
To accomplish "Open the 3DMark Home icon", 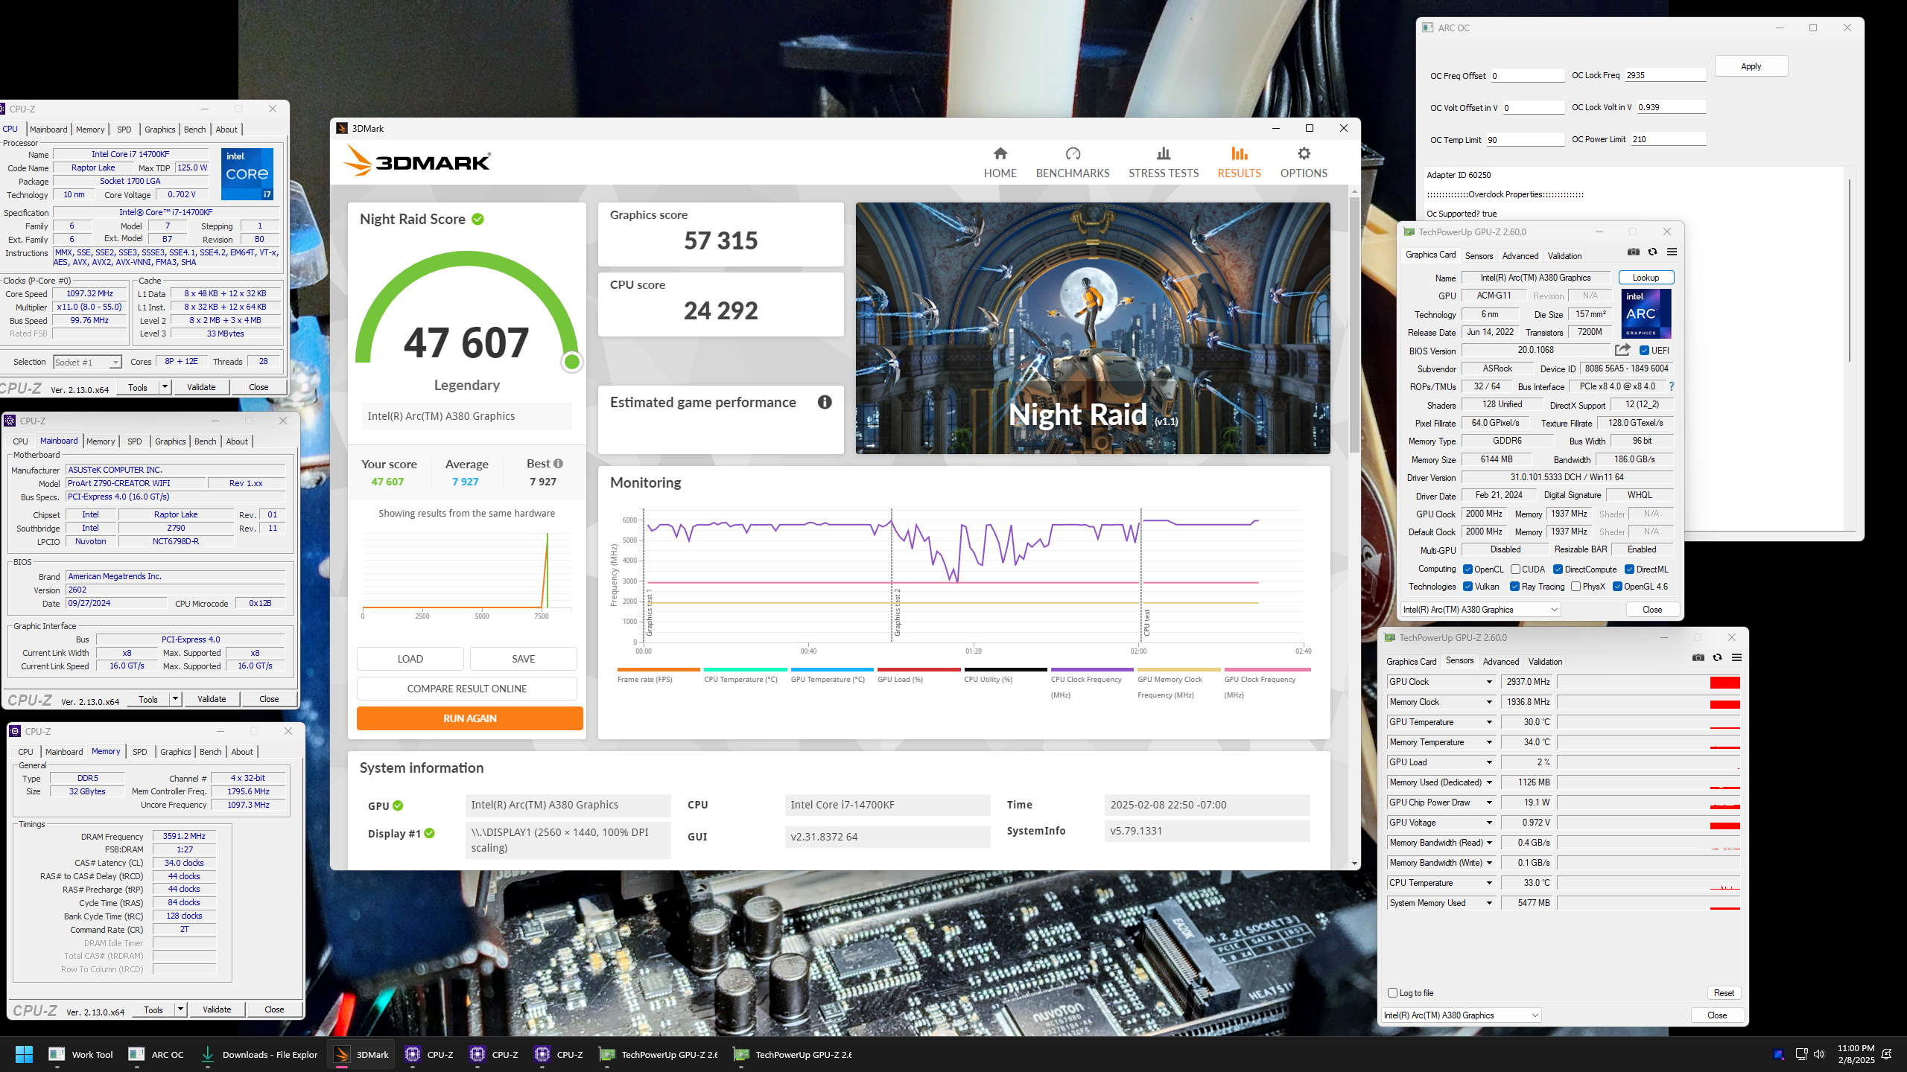I will tap(1000, 153).
